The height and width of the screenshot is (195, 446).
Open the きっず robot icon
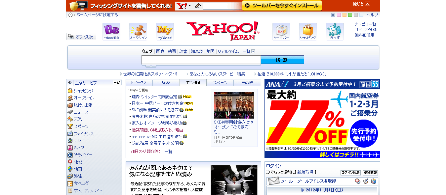335,31
